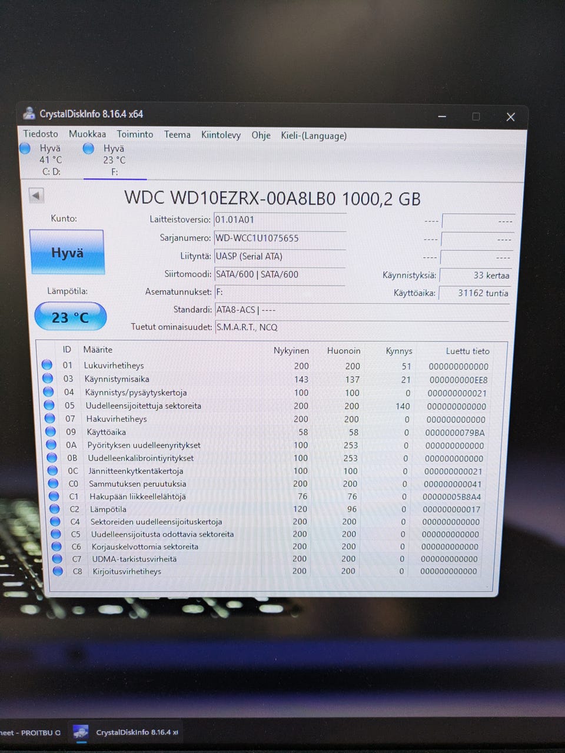Open the Kieli-(Language) menu
Image resolution: width=565 pixels, height=753 pixels.
[314, 136]
